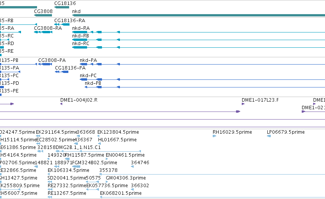Click the CG18136 gene label
This screenshot has height=199, width=325.
(65, 3)
